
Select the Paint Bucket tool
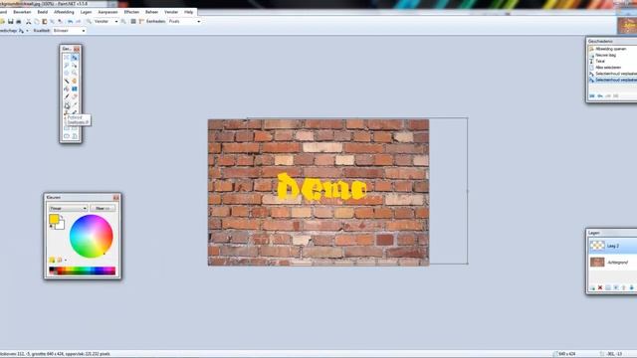click(67, 89)
